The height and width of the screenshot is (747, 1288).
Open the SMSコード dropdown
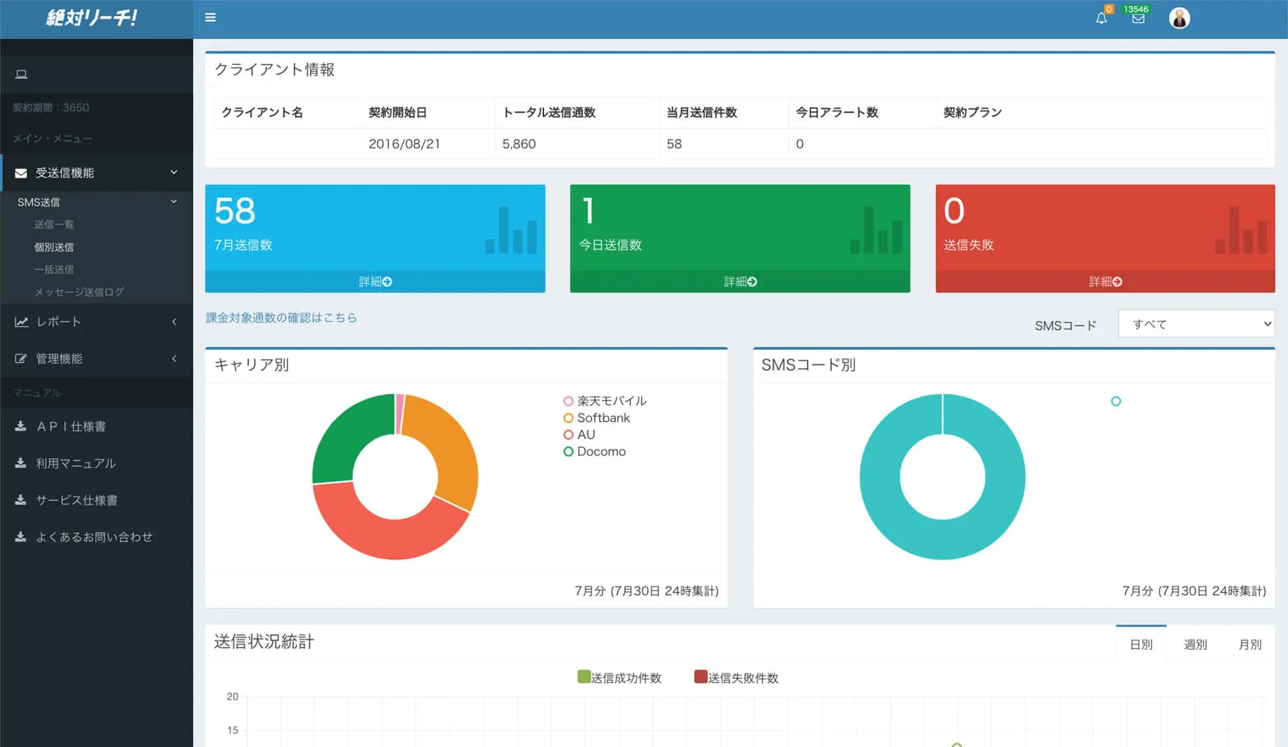(1196, 324)
